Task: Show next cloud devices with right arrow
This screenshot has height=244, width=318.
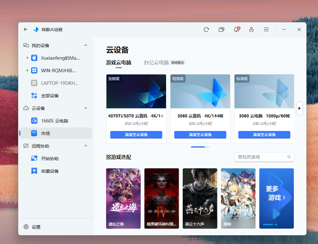Action: 299,108
